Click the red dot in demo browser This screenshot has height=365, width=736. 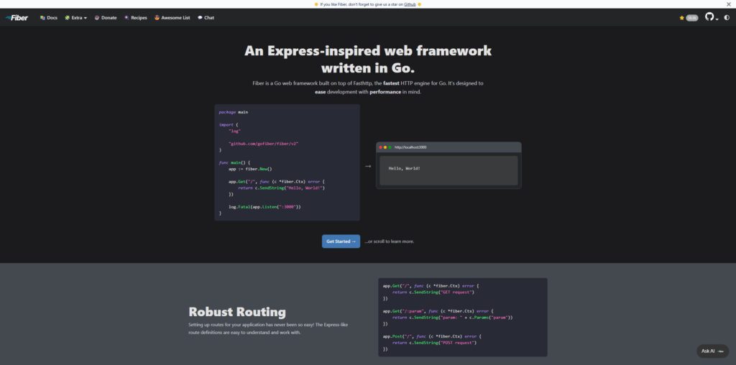coord(380,147)
